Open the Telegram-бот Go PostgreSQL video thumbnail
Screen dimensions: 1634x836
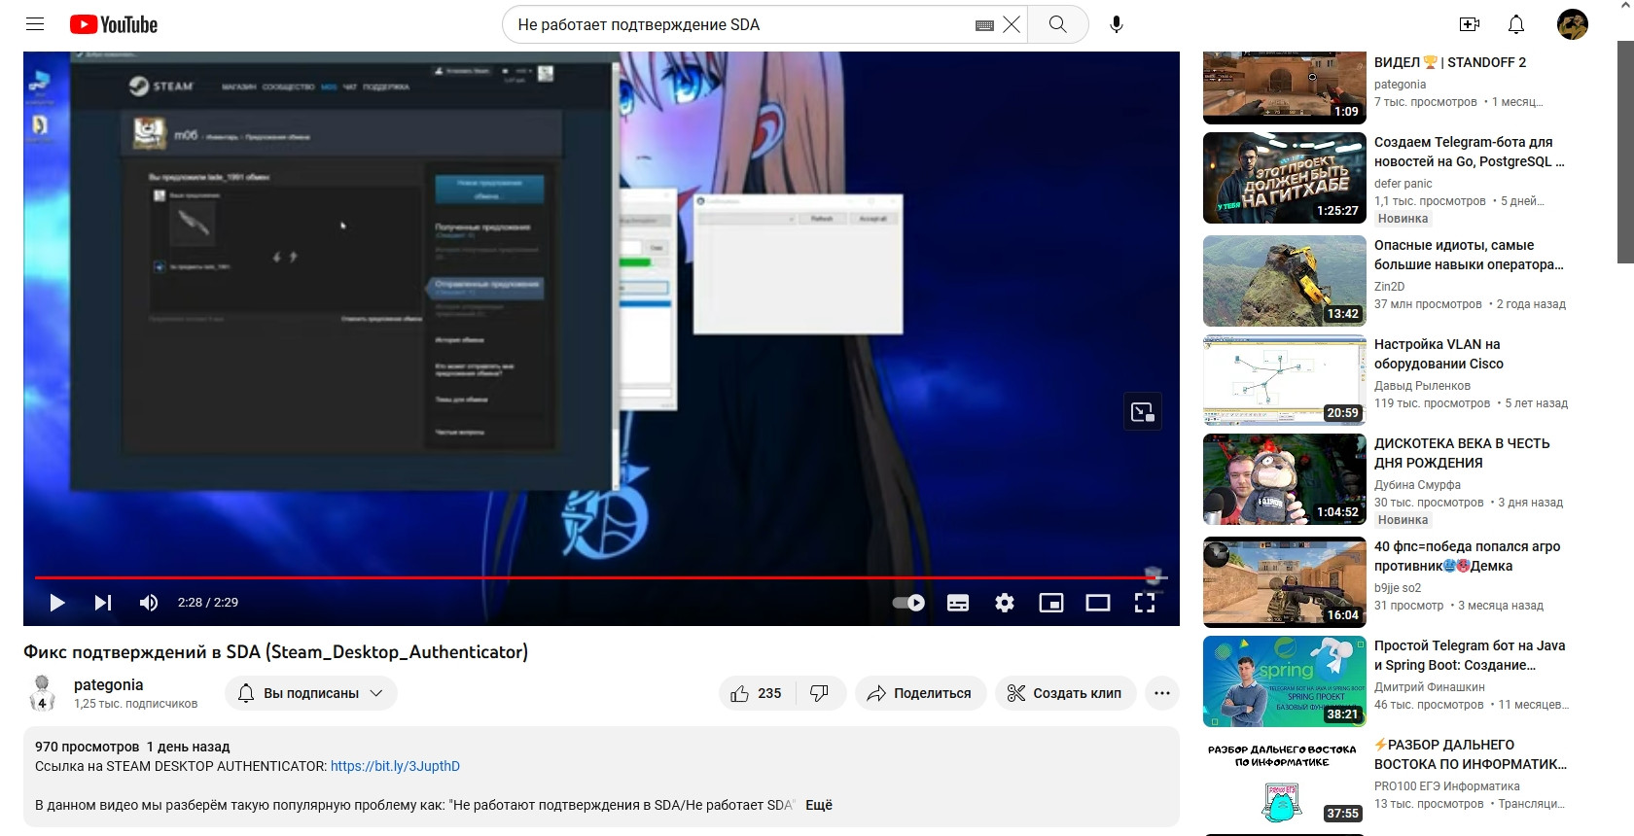[x=1284, y=178]
